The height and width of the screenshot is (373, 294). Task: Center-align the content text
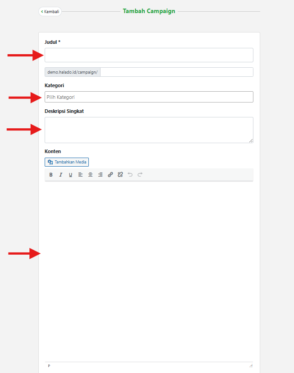click(90, 175)
